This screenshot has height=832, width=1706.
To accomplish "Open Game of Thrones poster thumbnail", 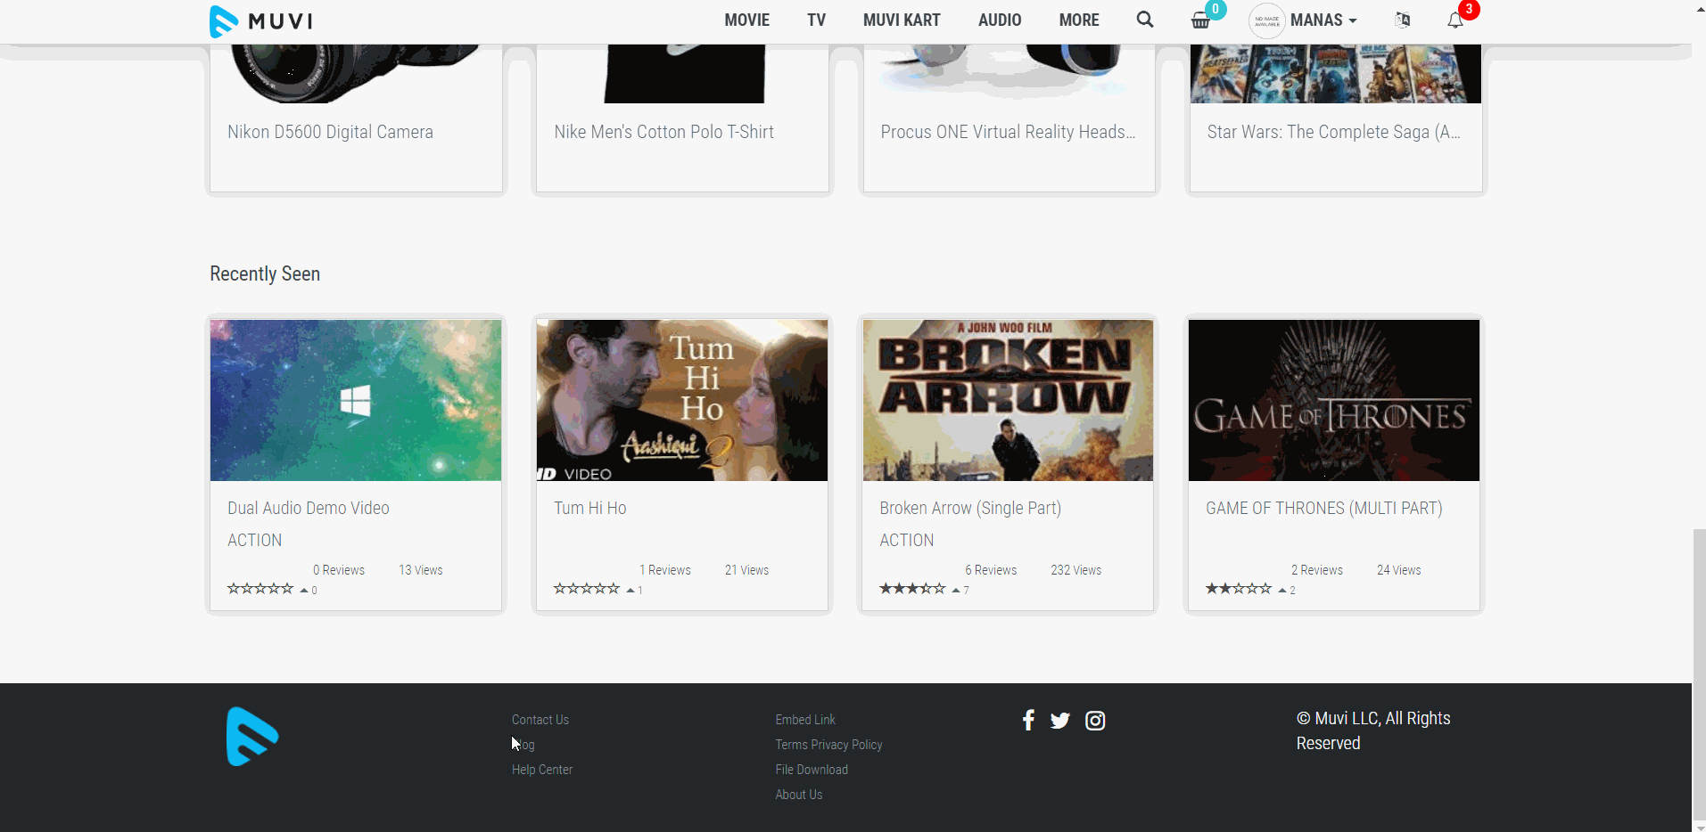I will tap(1334, 400).
